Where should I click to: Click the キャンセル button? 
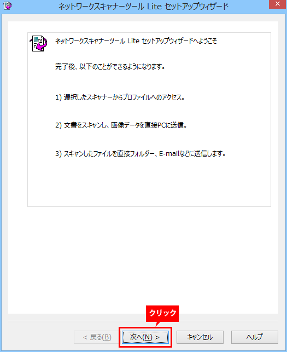click(x=200, y=337)
